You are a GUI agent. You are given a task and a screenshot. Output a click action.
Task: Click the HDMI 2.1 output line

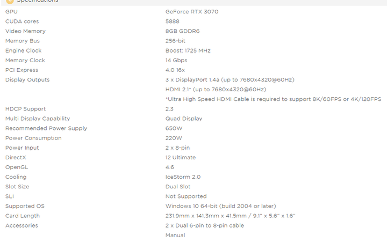216,90
